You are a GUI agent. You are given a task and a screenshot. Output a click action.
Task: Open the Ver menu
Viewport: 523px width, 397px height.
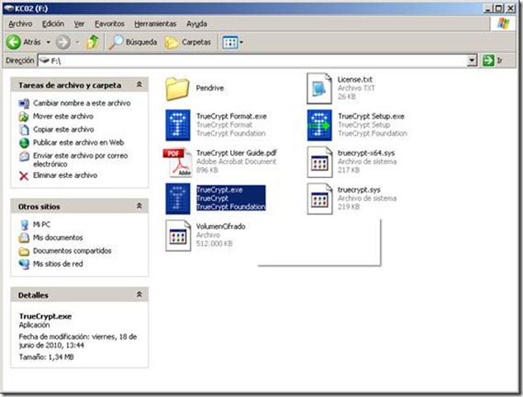point(79,24)
